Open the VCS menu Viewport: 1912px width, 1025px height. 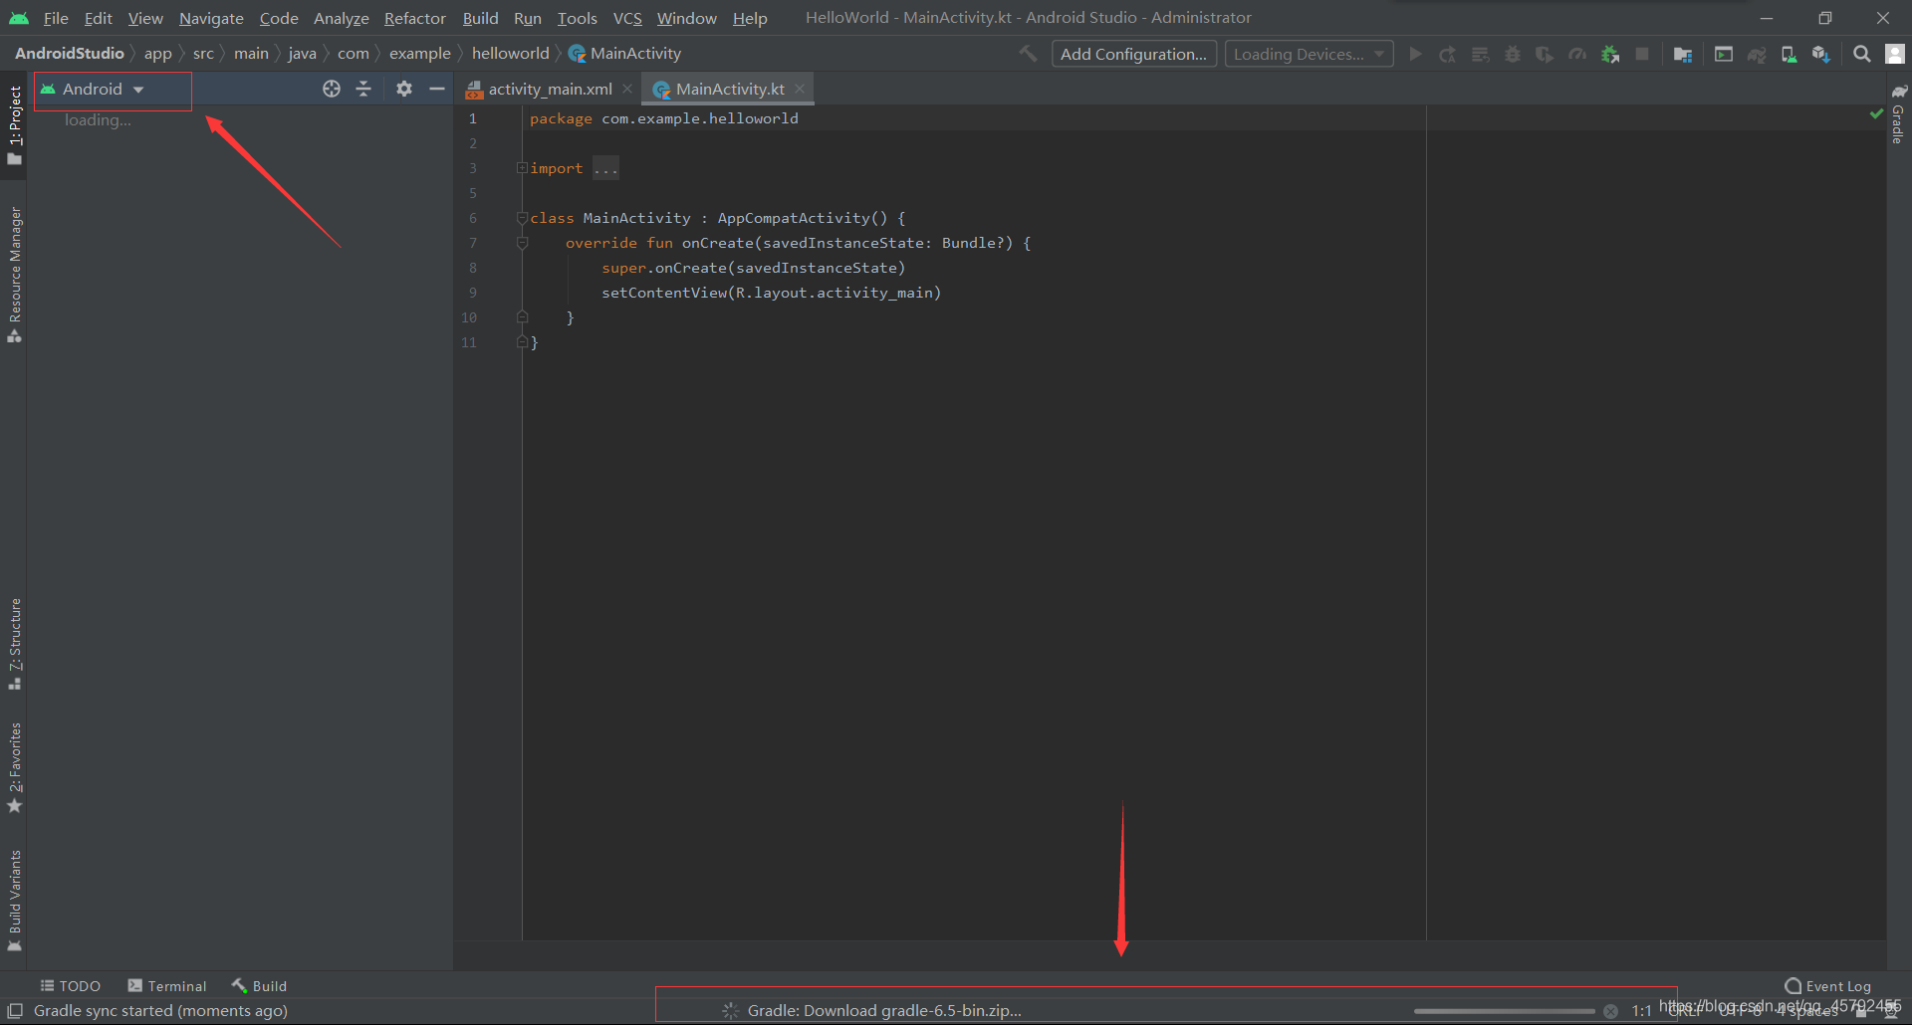click(x=627, y=18)
